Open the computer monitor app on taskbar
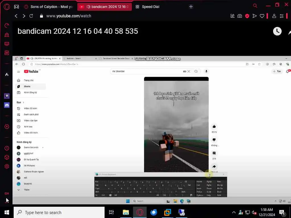Screen dimensions: 291x218 181,212
